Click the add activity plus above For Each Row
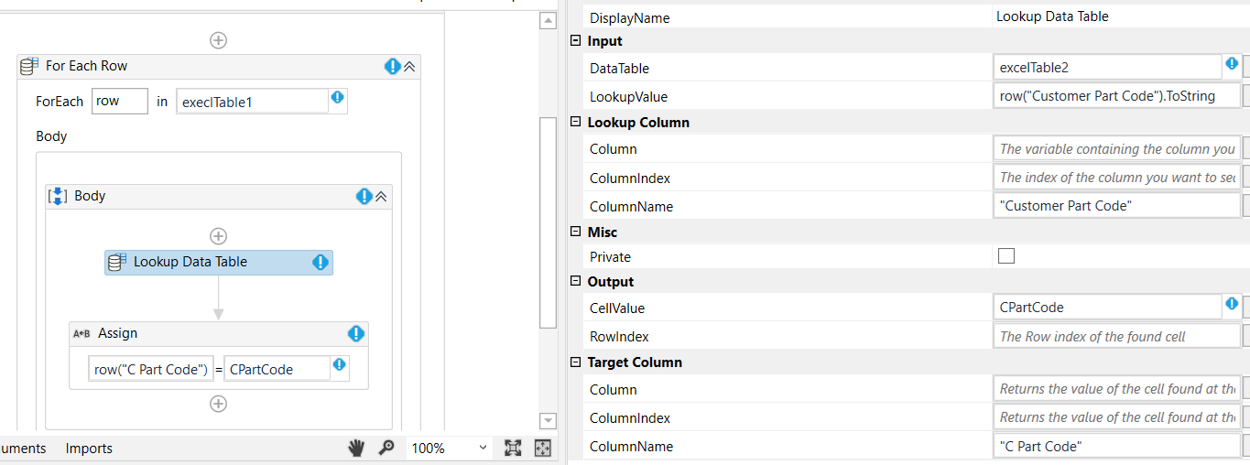 click(x=219, y=40)
